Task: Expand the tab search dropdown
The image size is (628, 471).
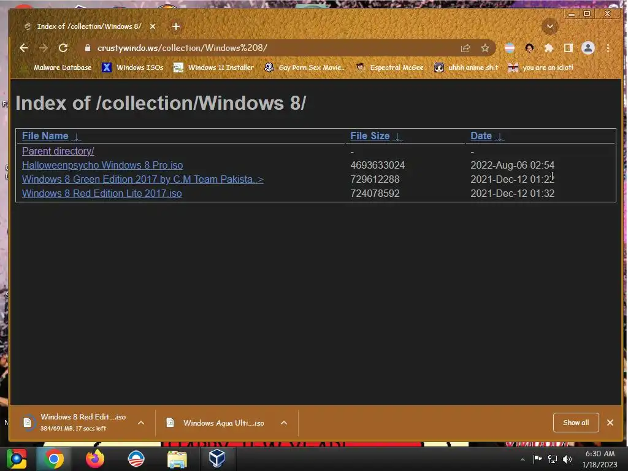Action: pyautogui.click(x=550, y=26)
